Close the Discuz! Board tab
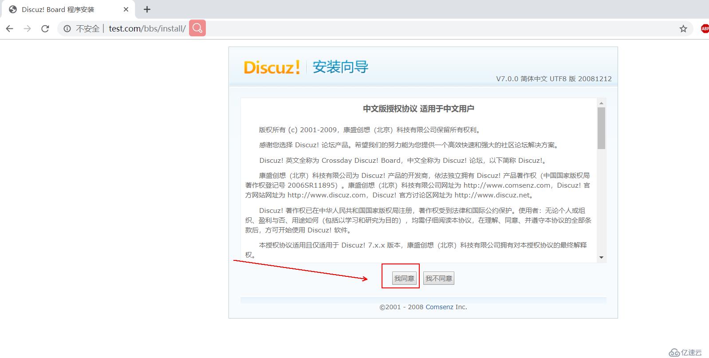This screenshot has width=709, height=358. click(x=126, y=9)
